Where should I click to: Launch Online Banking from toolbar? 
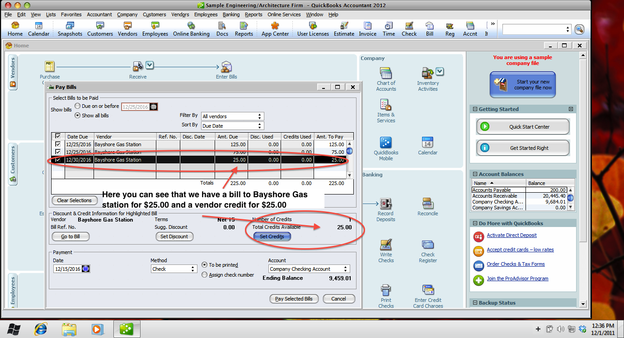click(191, 29)
